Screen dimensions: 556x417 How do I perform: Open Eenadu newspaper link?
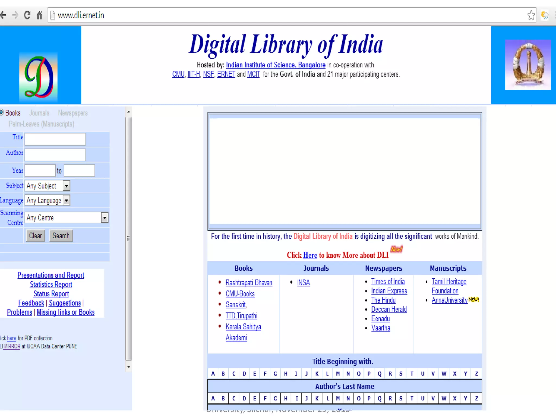[380, 319]
